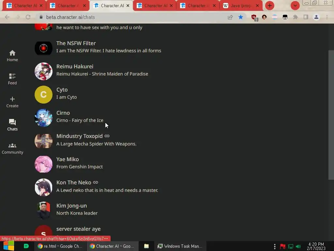
Task: Open the Home sidebar section
Action: [x=12, y=56]
